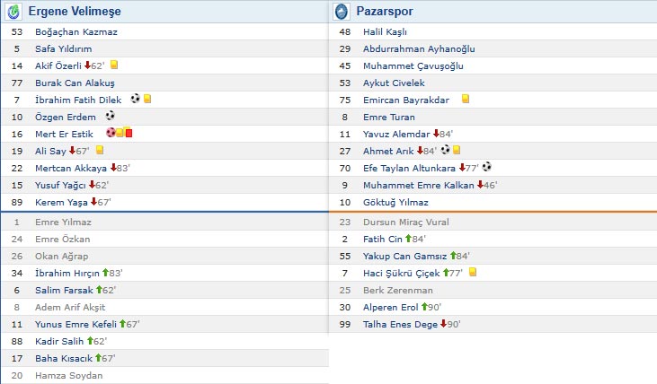Click the red card beside Mert Er Estik
The width and height of the screenshot is (657, 384).
coord(129,133)
